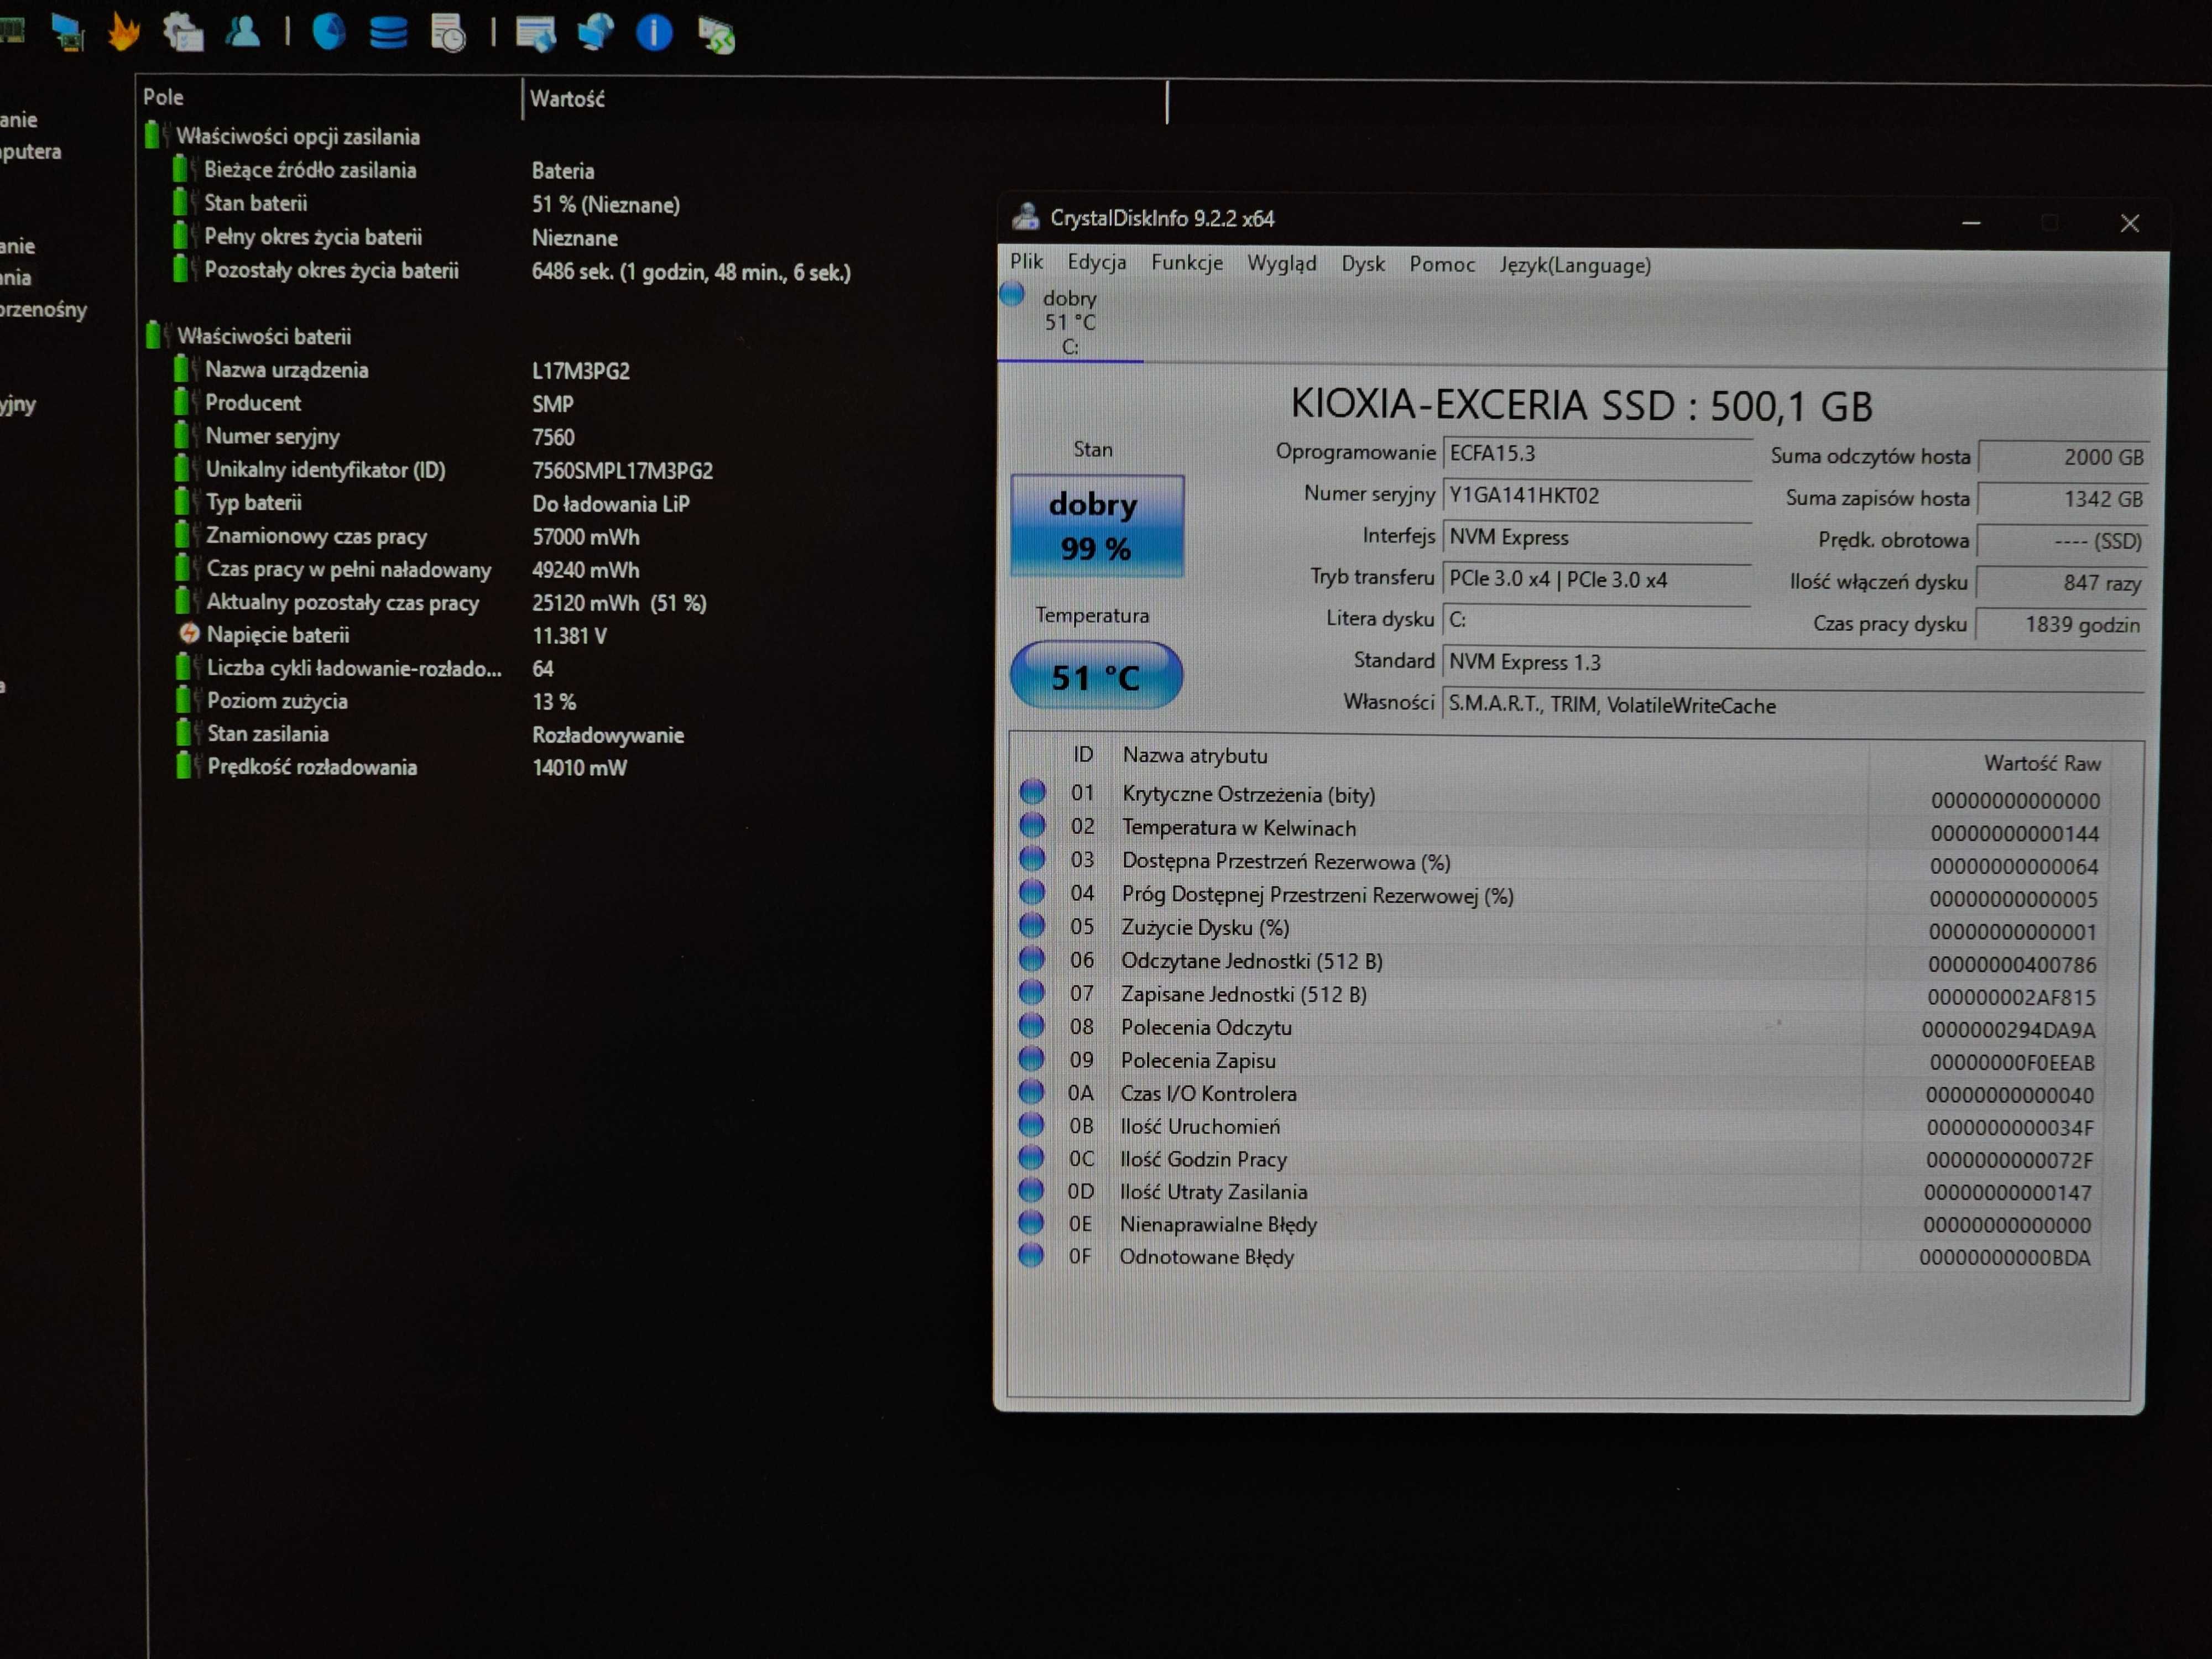Screen dimensions: 2212x1659
Task: Click the status orb for Zużycie Dysku
Action: 1032,925
